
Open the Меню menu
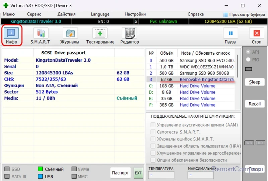tap(9, 14)
